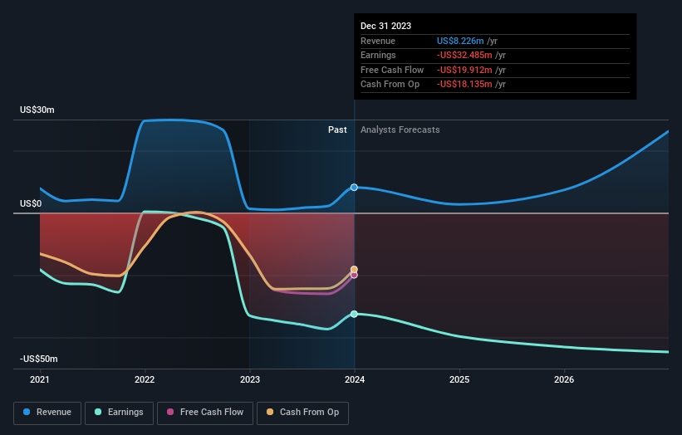This screenshot has width=682, height=435.
Task: Click the 2022 x-axis label
Action: pyautogui.click(x=145, y=379)
